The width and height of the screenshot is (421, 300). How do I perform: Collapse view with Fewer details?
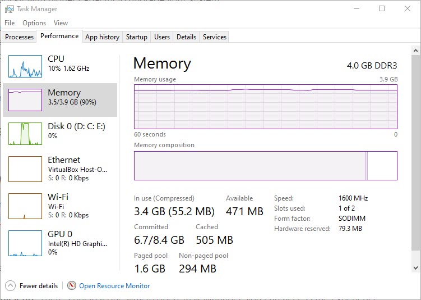coord(39,286)
